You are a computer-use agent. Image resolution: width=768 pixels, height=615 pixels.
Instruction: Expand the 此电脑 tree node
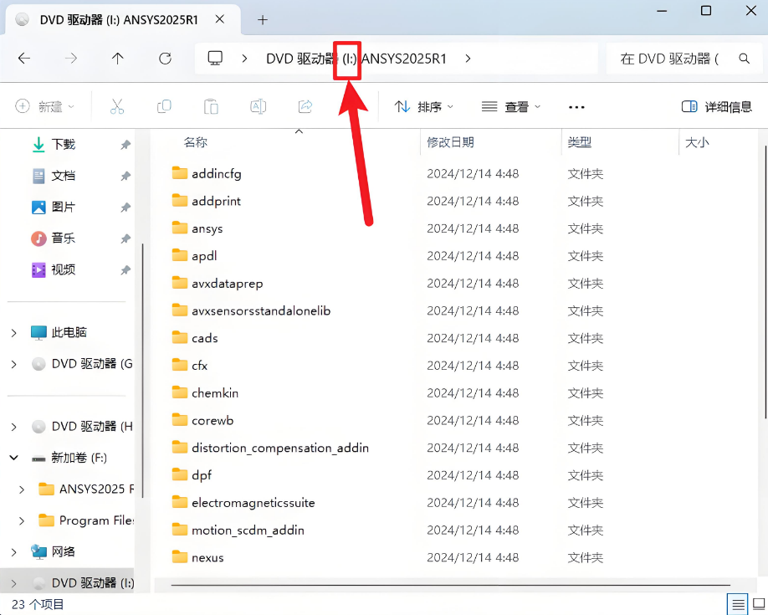pos(13,333)
